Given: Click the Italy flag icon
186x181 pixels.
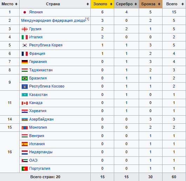Looking at the screenshot, I should [x=25, y=37].
